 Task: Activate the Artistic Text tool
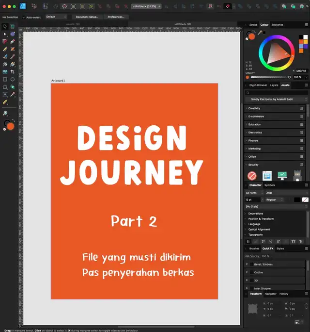click(5, 94)
